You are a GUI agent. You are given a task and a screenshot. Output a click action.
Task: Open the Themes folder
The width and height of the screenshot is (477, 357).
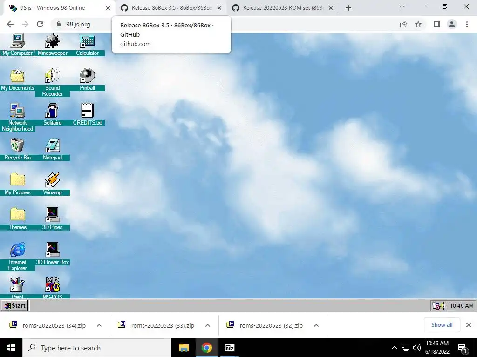coord(17,219)
